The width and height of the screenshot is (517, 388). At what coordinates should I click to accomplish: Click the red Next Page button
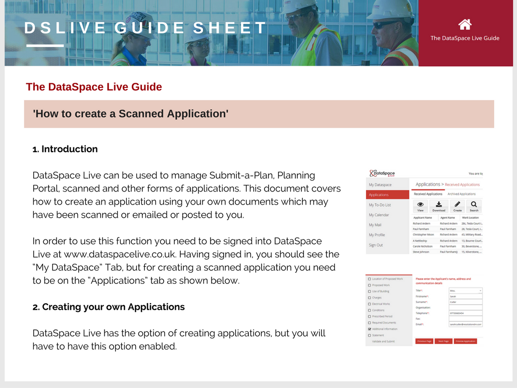pos(443,341)
